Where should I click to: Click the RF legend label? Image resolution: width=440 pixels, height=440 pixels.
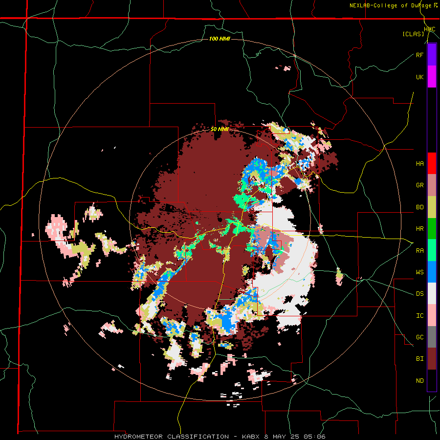tap(419, 55)
